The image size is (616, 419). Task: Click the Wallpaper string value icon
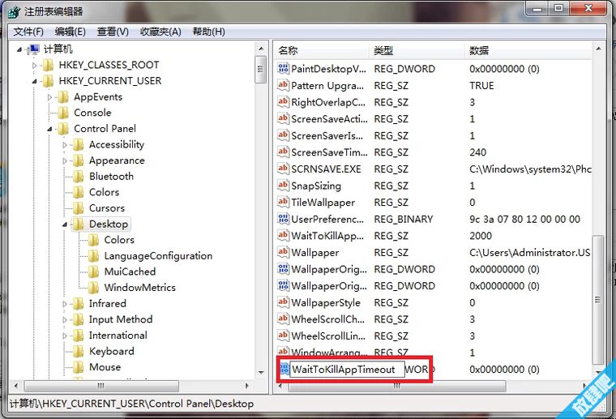pyautogui.click(x=283, y=252)
